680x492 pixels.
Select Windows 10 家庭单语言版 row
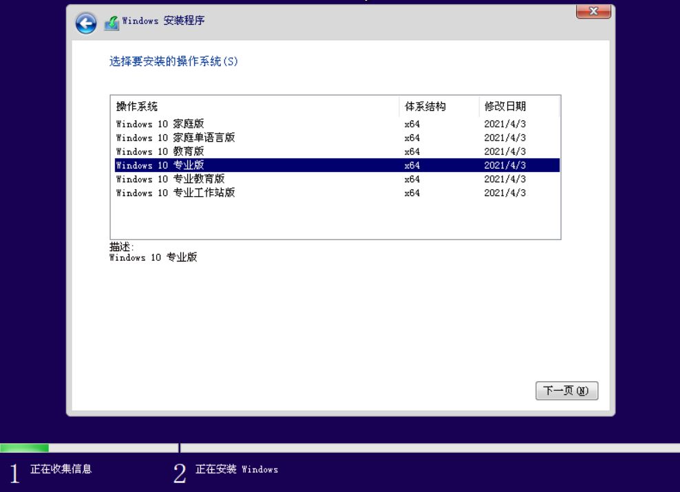[x=337, y=138]
